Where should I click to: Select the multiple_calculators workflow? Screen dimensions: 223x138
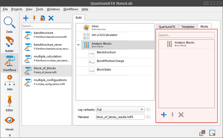coord(47,59)
